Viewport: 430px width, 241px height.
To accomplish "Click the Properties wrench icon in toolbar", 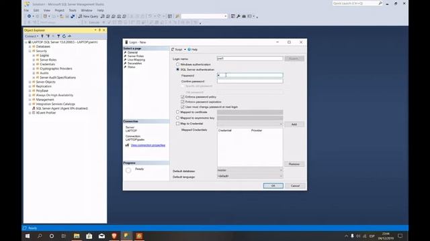I will click(x=239, y=16).
